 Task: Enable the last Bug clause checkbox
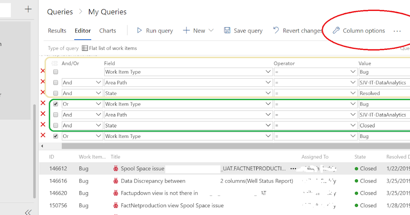55,136
